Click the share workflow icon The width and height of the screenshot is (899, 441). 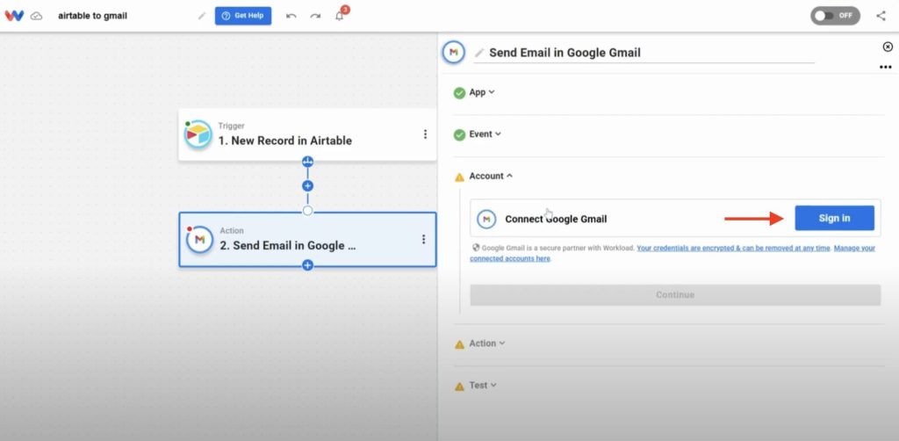click(881, 16)
